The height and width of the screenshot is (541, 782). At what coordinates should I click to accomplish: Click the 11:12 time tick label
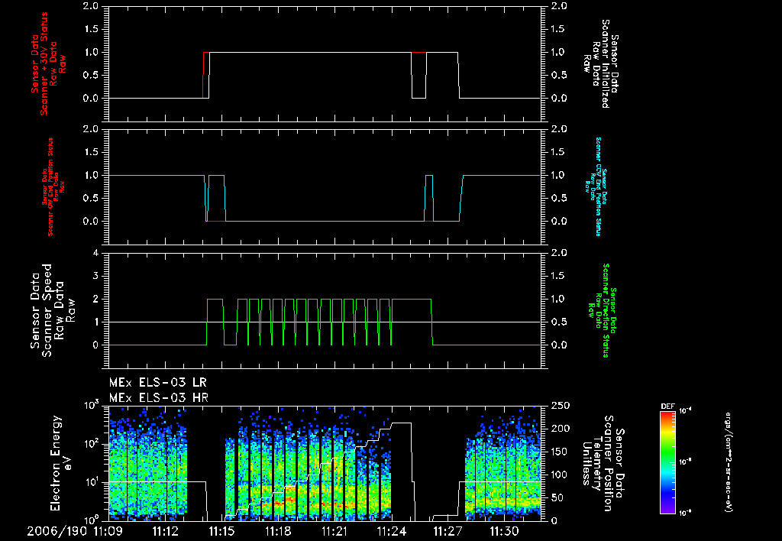[165, 531]
